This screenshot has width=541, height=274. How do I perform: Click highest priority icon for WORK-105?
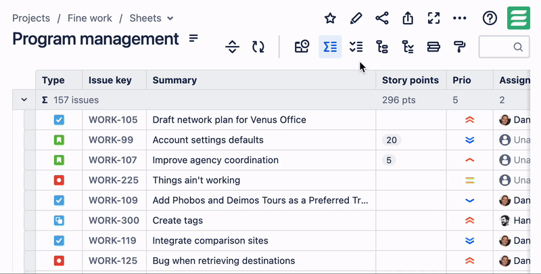point(469,120)
